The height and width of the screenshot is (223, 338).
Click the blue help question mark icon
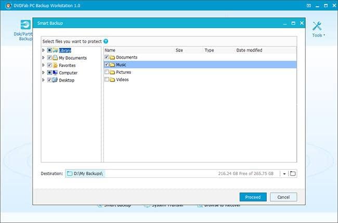point(106,41)
